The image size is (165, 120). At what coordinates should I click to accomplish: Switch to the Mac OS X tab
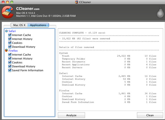click(x=19, y=25)
